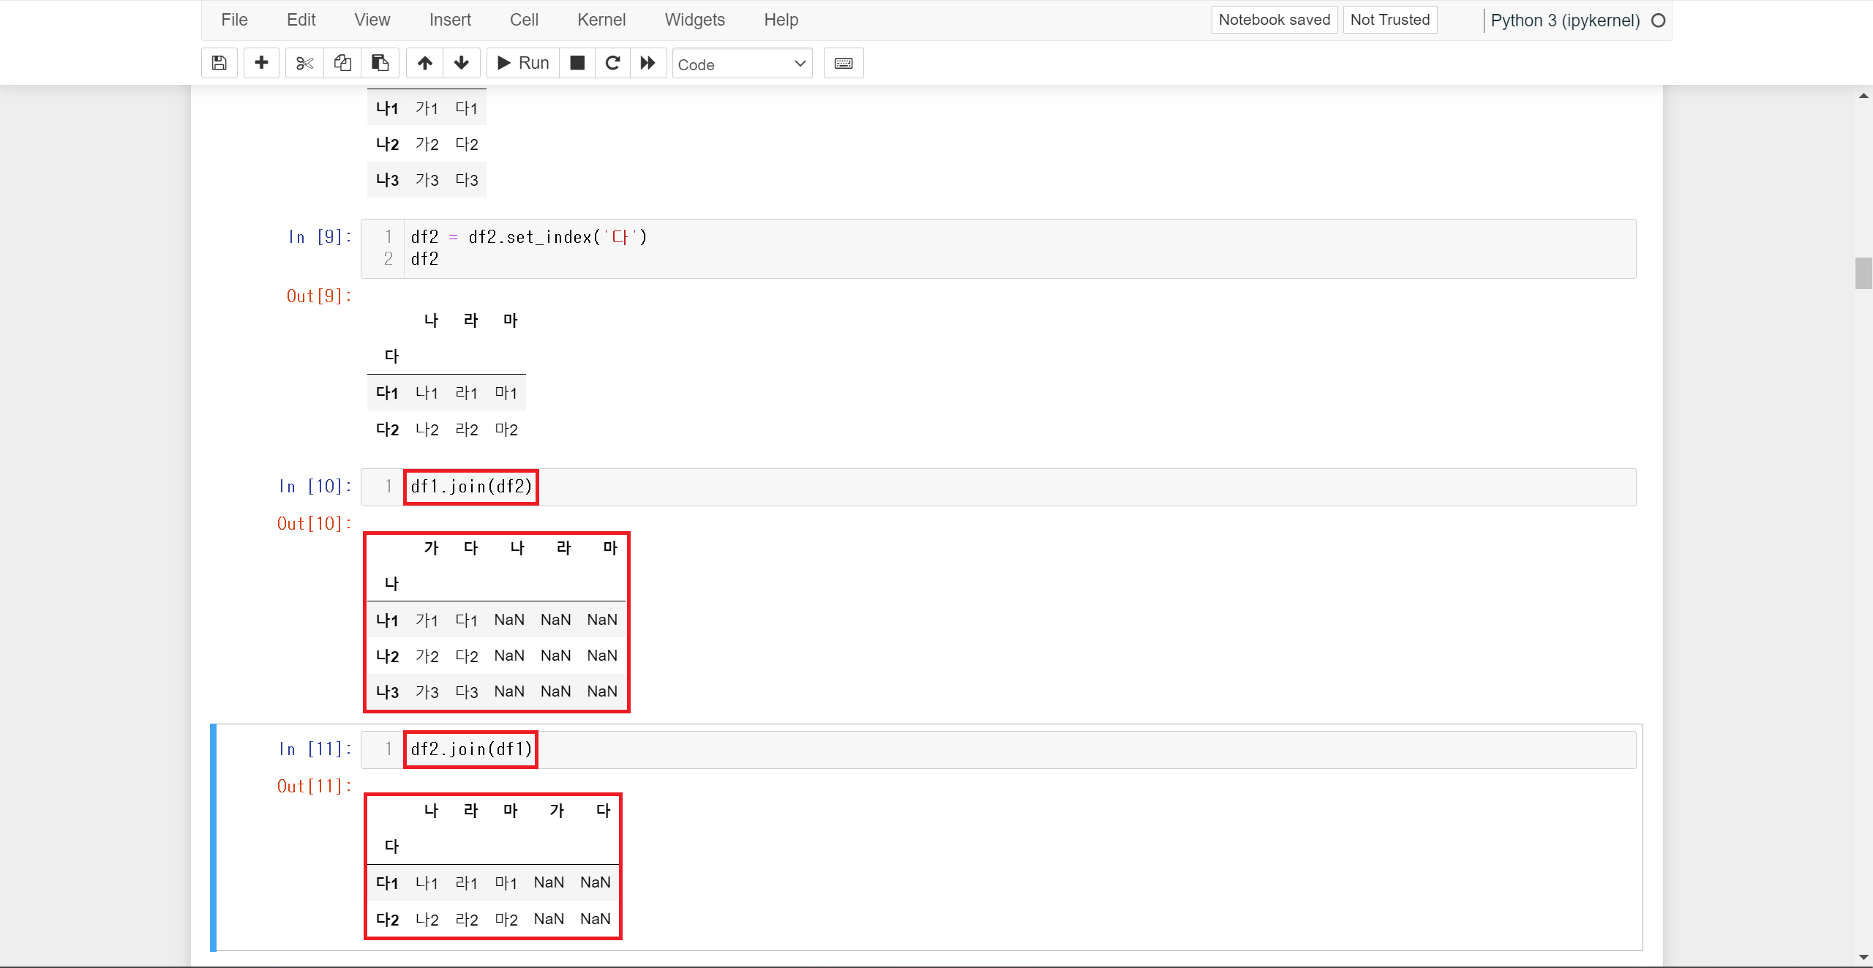Click the save and checkpoint icon

(219, 63)
